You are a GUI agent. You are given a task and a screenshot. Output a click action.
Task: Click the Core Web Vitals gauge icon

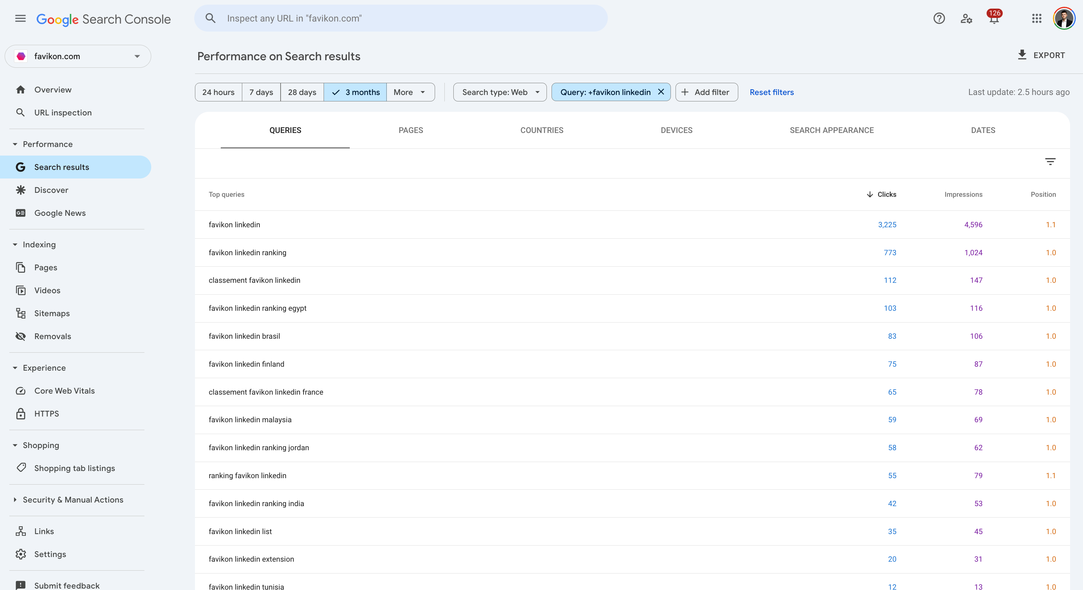coord(20,391)
